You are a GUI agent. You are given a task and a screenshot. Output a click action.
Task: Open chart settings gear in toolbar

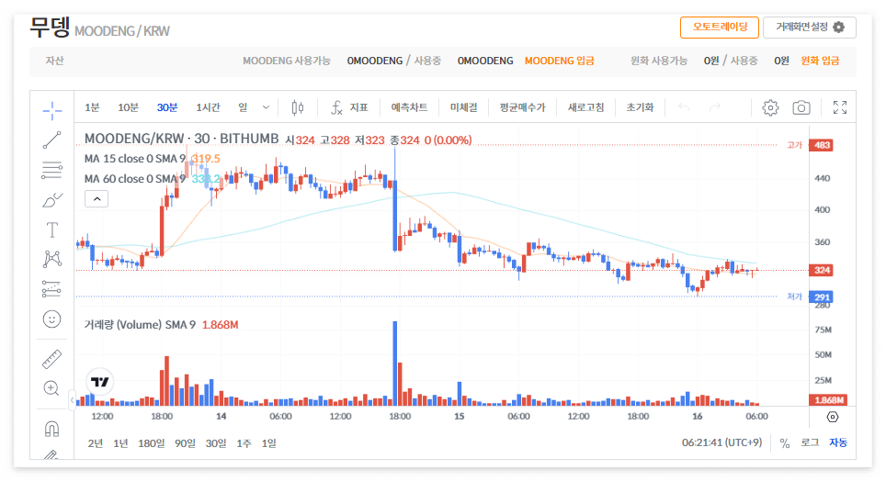(770, 107)
